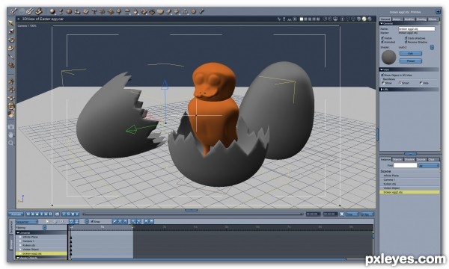The width and height of the screenshot is (449, 269).
Task: Switch to the Objects tab in the browser panel
Action: click(x=397, y=159)
